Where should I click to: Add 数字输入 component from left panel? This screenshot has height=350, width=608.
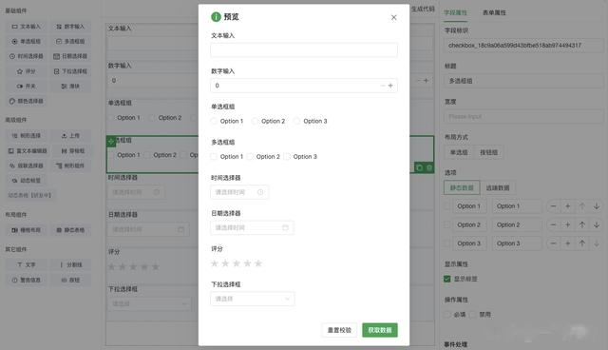point(70,27)
